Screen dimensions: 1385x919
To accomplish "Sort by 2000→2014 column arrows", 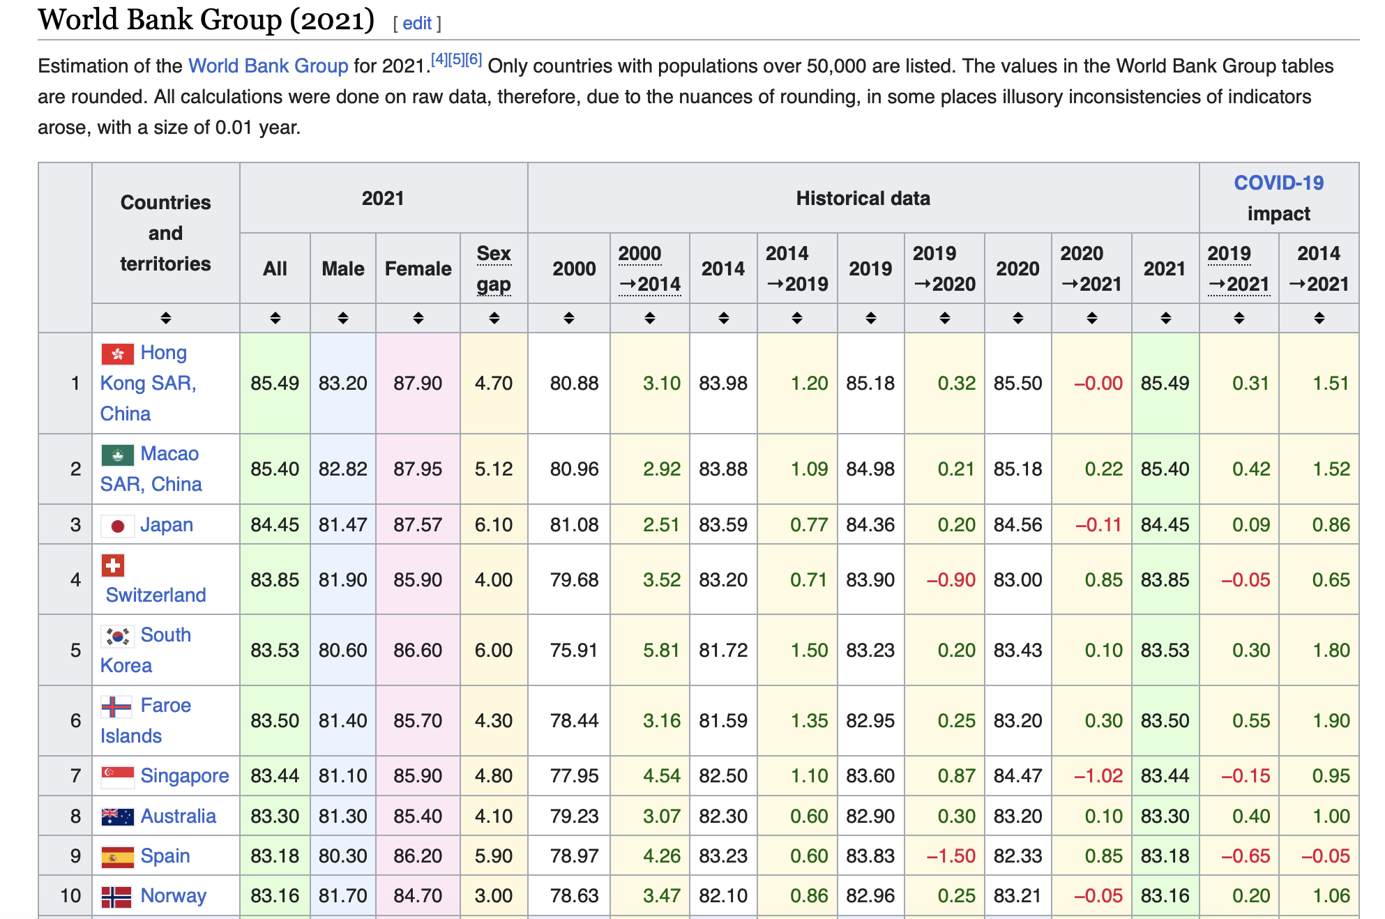I will coord(650,318).
